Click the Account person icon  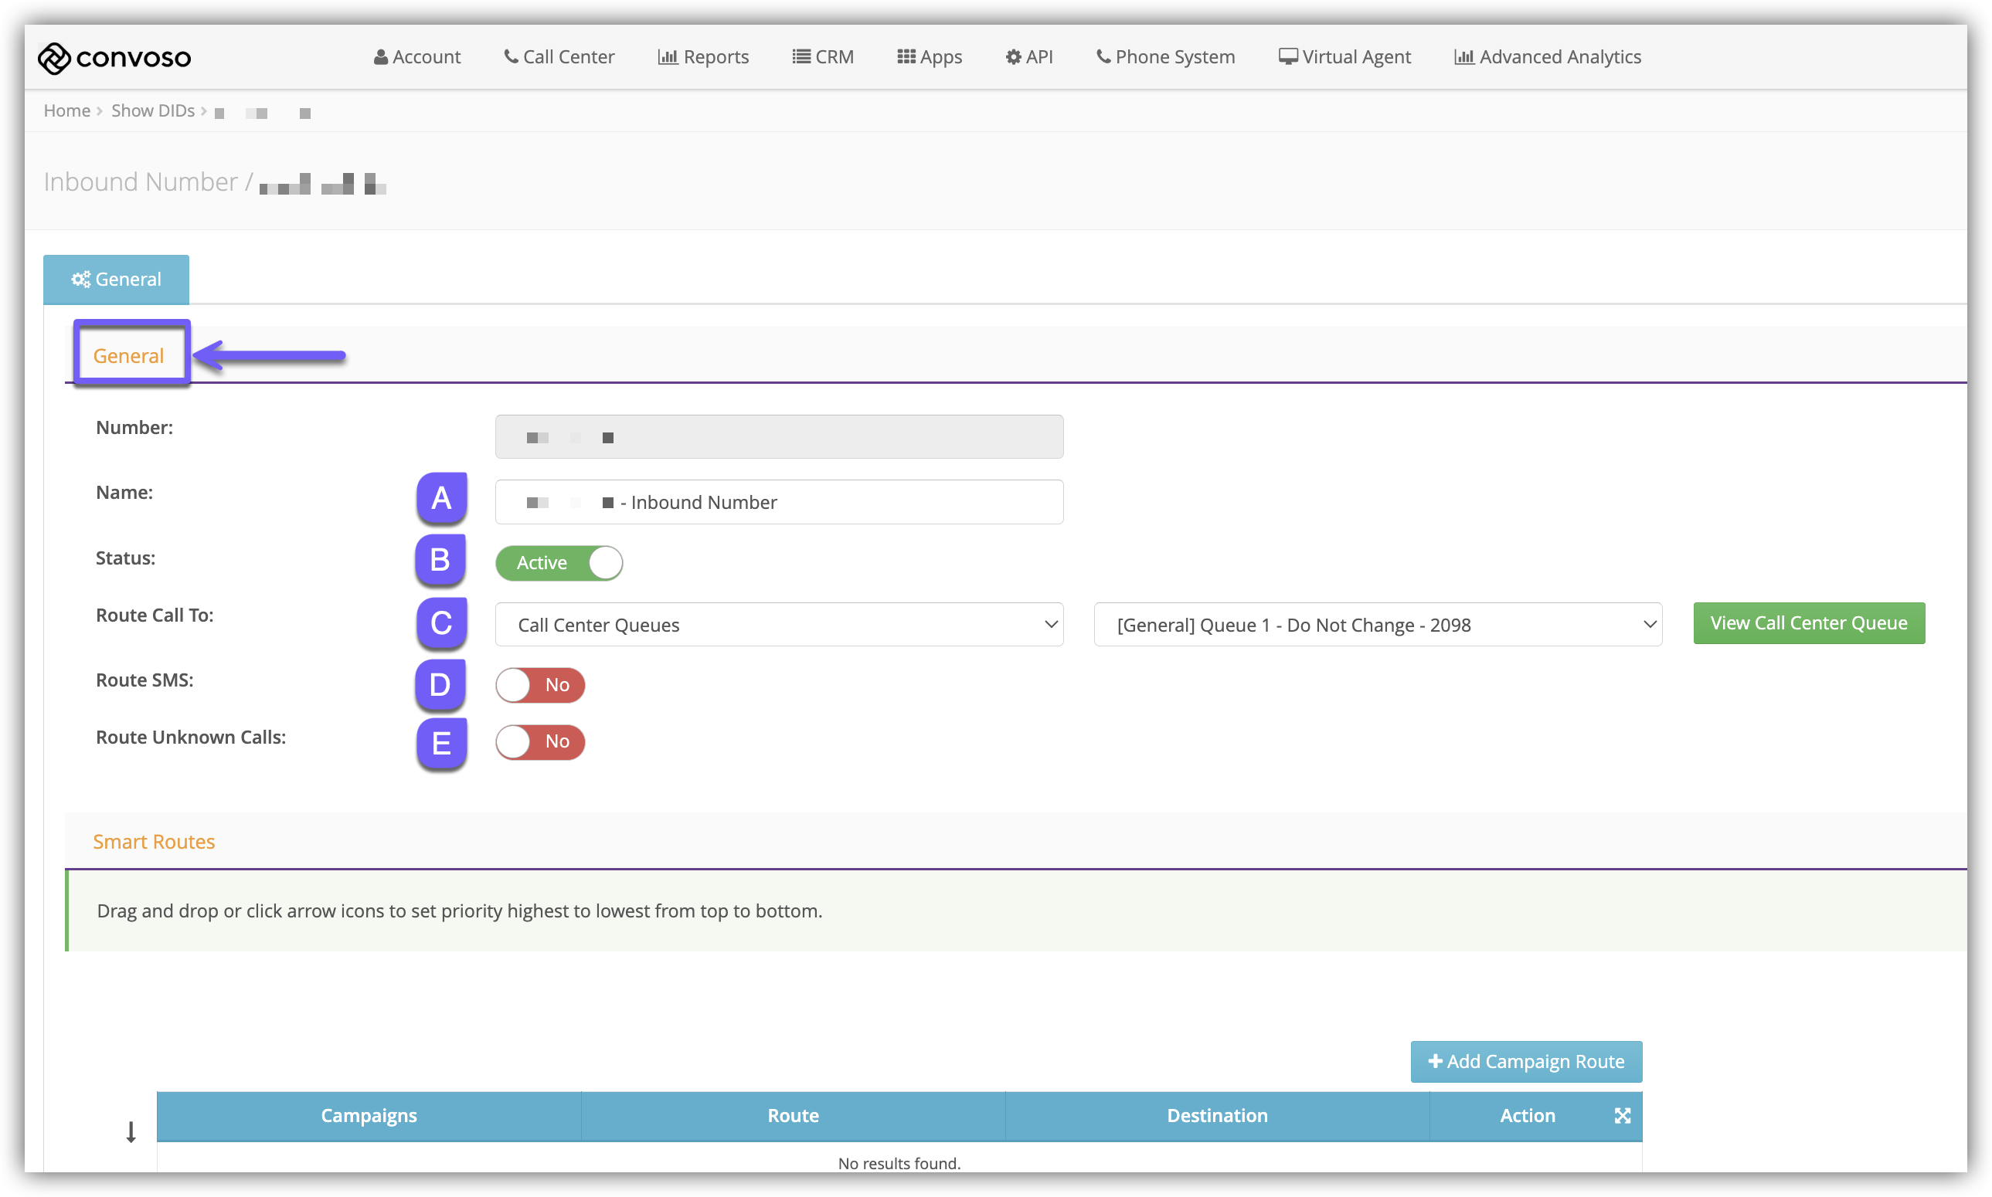[x=380, y=57]
